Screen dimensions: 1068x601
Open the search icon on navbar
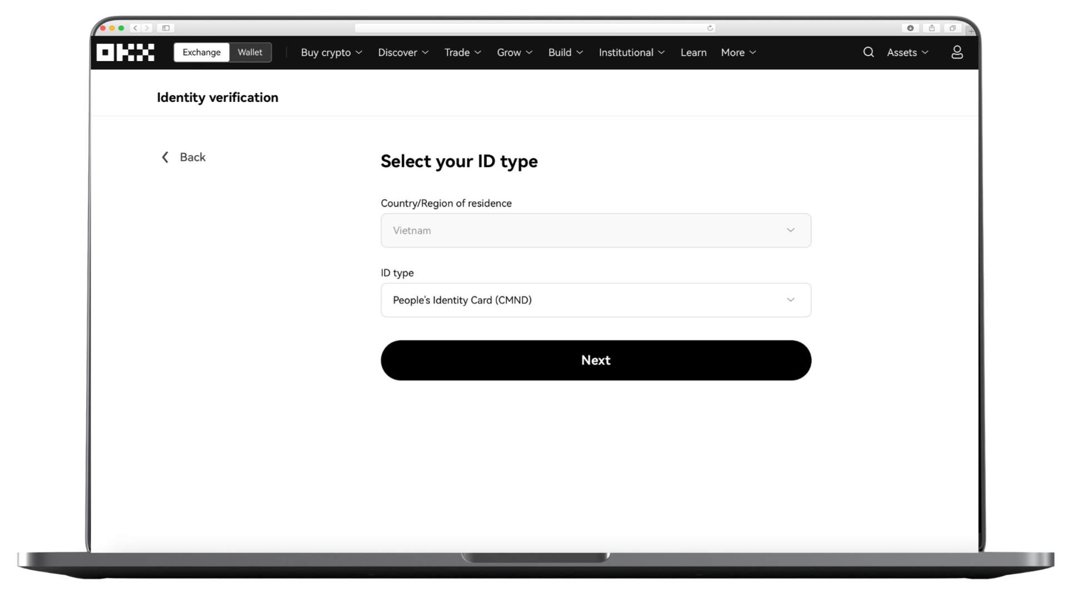[868, 52]
